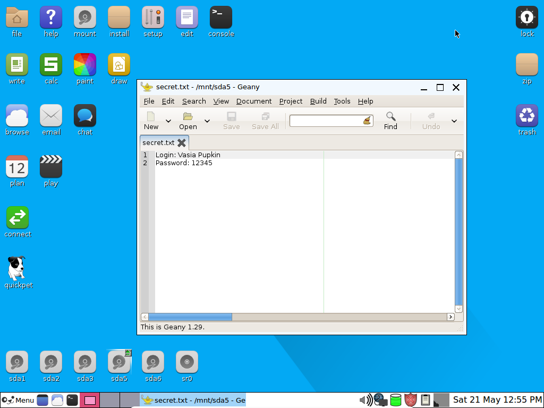Open the zip archive desktop icon
The image size is (544, 408).
[527, 64]
